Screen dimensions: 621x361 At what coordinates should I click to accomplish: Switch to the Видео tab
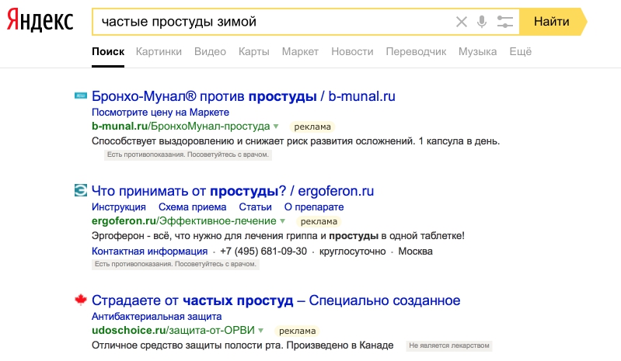(x=210, y=52)
